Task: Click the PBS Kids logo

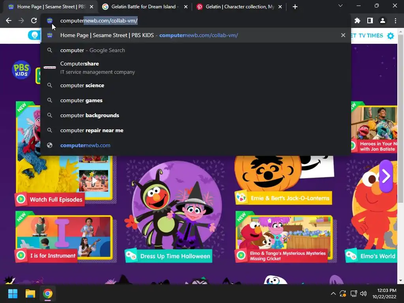Action: tap(21, 70)
